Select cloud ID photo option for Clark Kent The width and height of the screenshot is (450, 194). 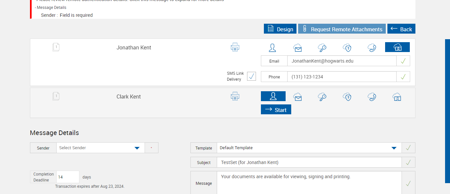(x=397, y=97)
